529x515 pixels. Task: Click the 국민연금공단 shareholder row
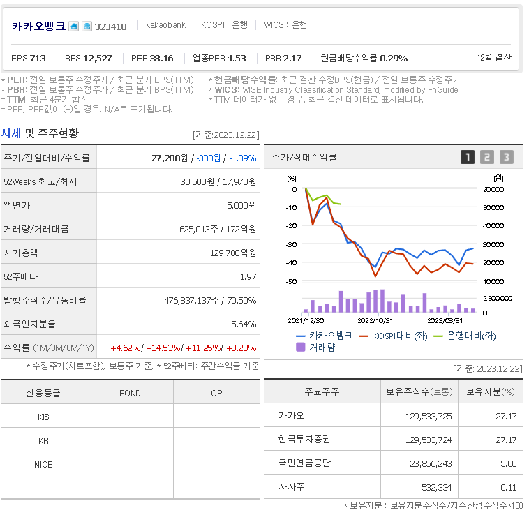[x=393, y=463]
